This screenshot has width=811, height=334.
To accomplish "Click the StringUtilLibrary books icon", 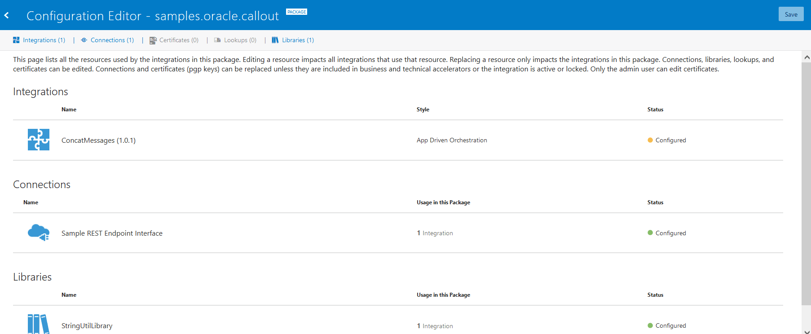I will point(39,324).
